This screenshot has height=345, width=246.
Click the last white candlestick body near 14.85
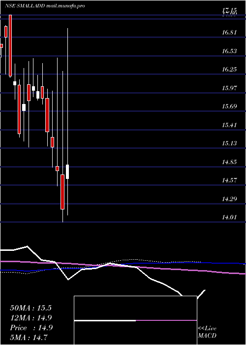pos(67,172)
